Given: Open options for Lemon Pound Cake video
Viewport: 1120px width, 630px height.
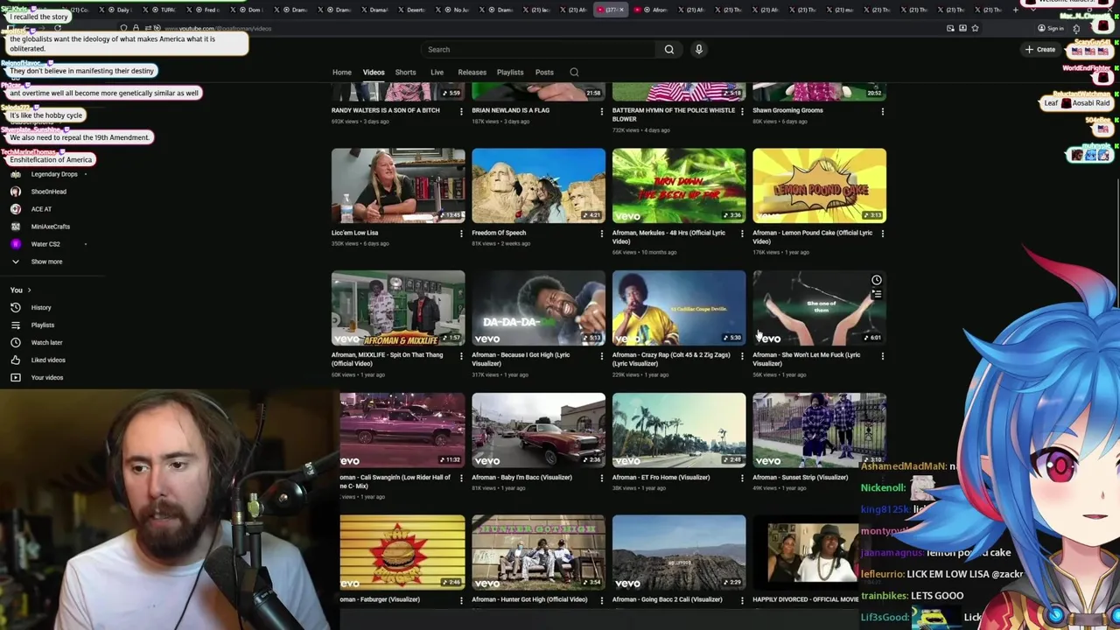Looking at the screenshot, I should tap(882, 234).
